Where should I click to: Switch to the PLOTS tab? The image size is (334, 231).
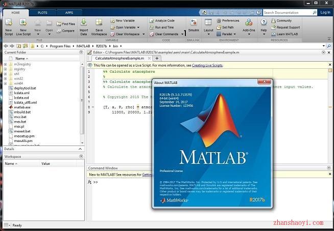(42, 13)
